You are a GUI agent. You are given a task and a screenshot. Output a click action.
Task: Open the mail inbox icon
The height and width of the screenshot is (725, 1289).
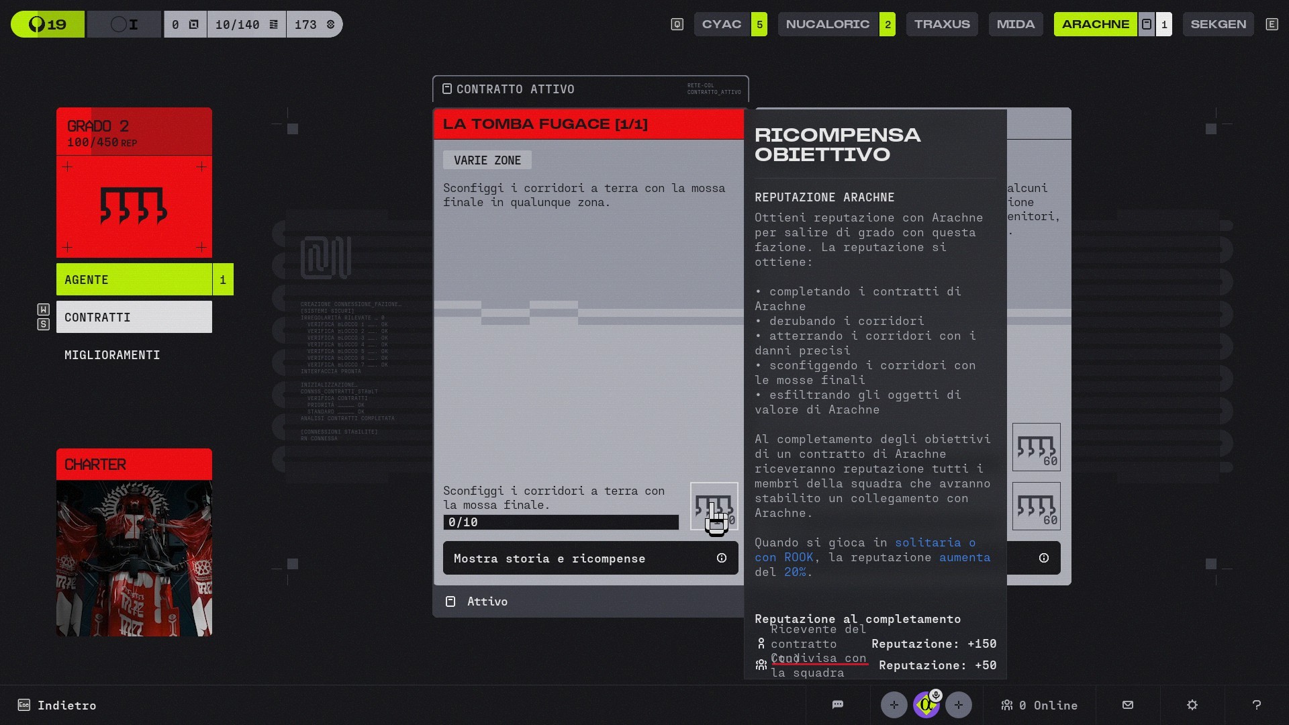pos(1127,705)
